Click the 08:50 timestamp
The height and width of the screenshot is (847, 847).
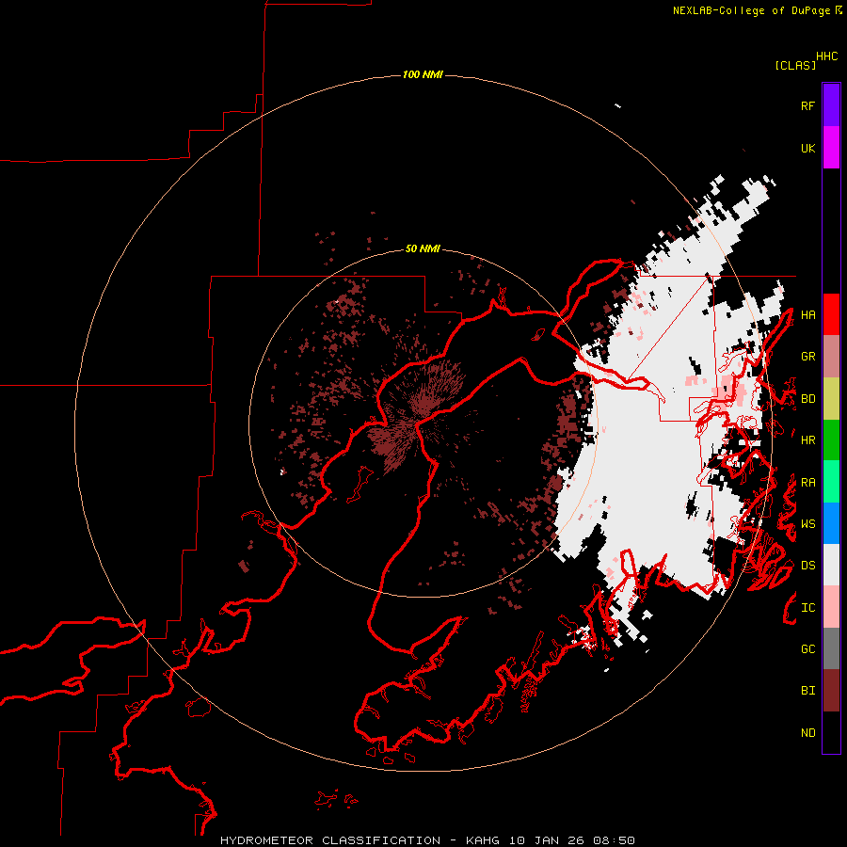(x=614, y=840)
